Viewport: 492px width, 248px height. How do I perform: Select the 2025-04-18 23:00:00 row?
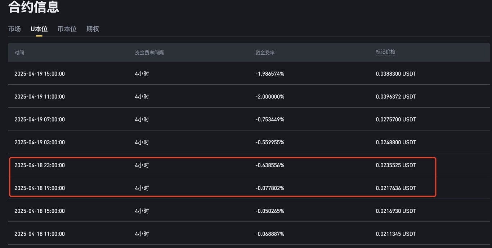pyautogui.click(x=249, y=165)
